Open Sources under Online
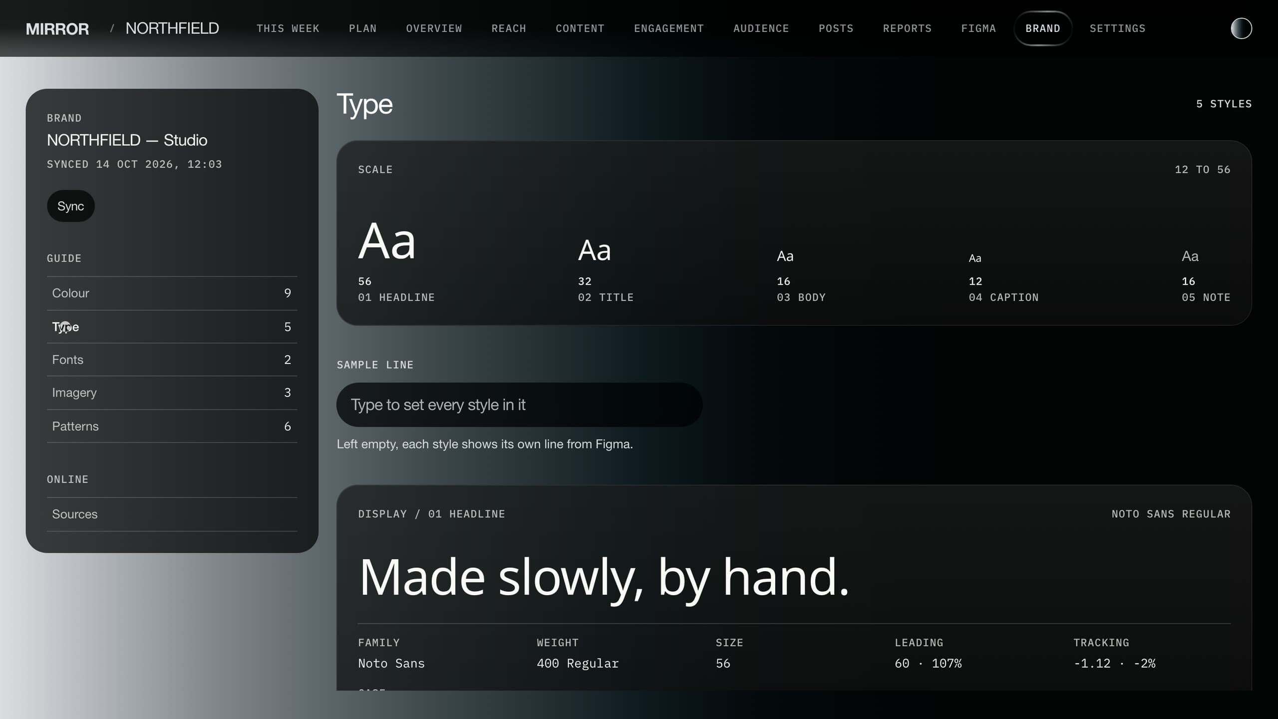This screenshot has width=1278, height=719. point(172,514)
